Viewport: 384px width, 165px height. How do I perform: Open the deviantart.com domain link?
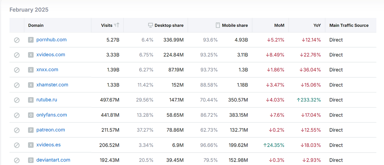click(x=53, y=160)
